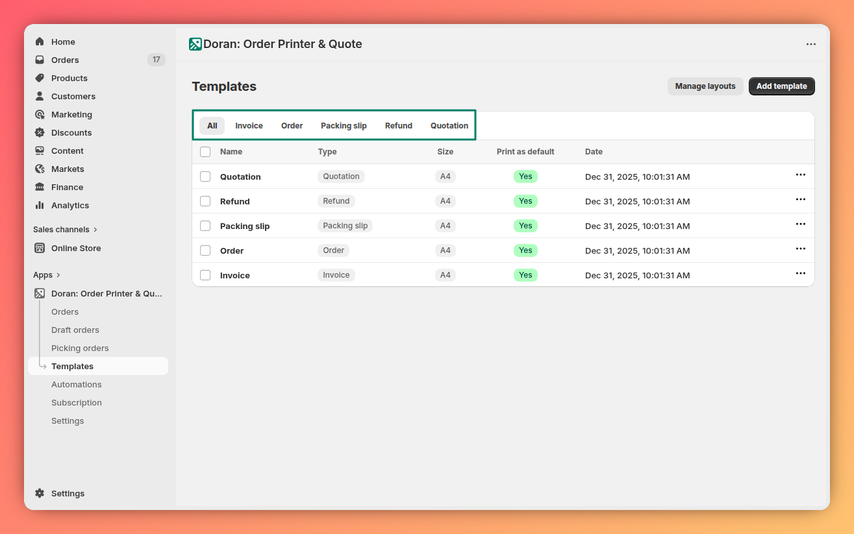Click the Add template button
This screenshot has height=534, width=854.
click(782, 86)
